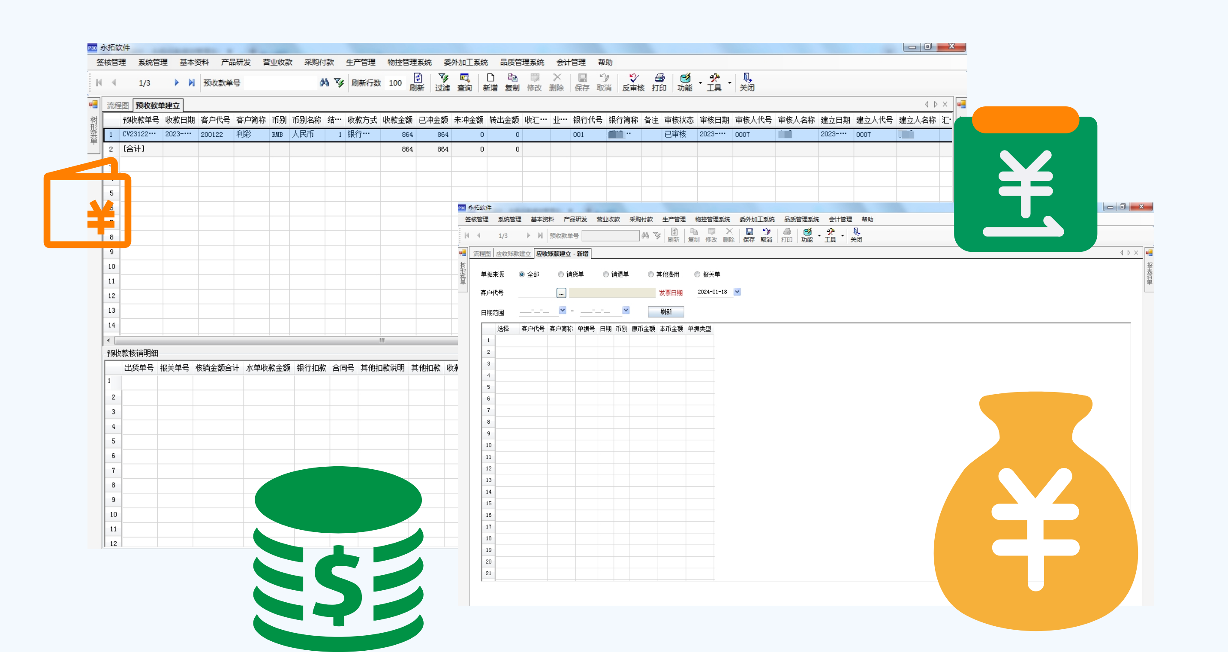Click the 刷新 button beside date range
Viewport: 1228px width, 652px height.
[x=665, y=312]
